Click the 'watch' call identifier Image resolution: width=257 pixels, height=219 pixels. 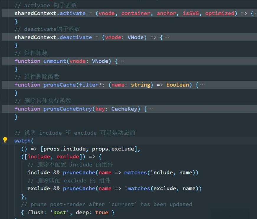tap(22, 141)
